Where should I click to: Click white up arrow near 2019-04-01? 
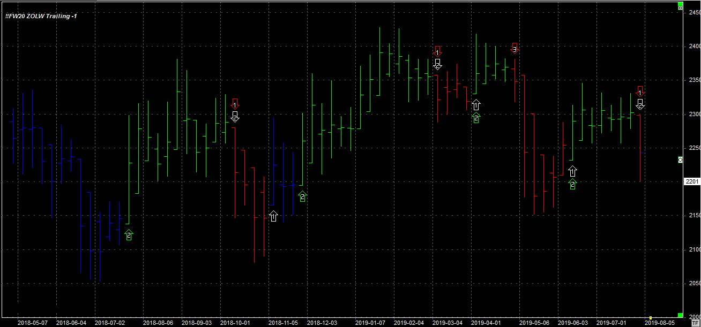[x=476, y=105]
